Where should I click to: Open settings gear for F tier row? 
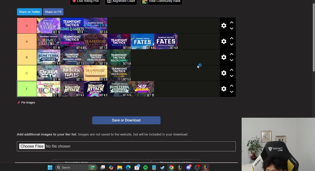point(224,89)
